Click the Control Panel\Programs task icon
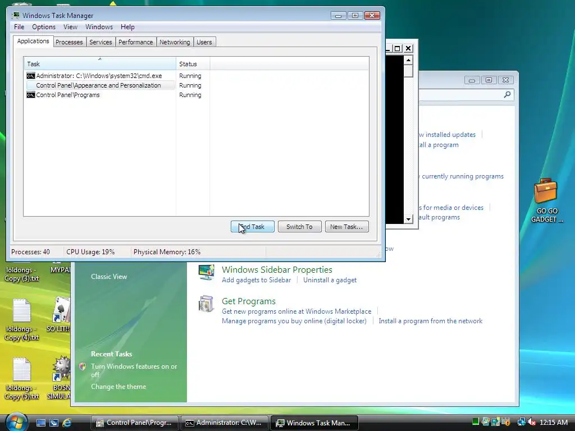Viewport: 575px width, 431px height. [31, 95]
